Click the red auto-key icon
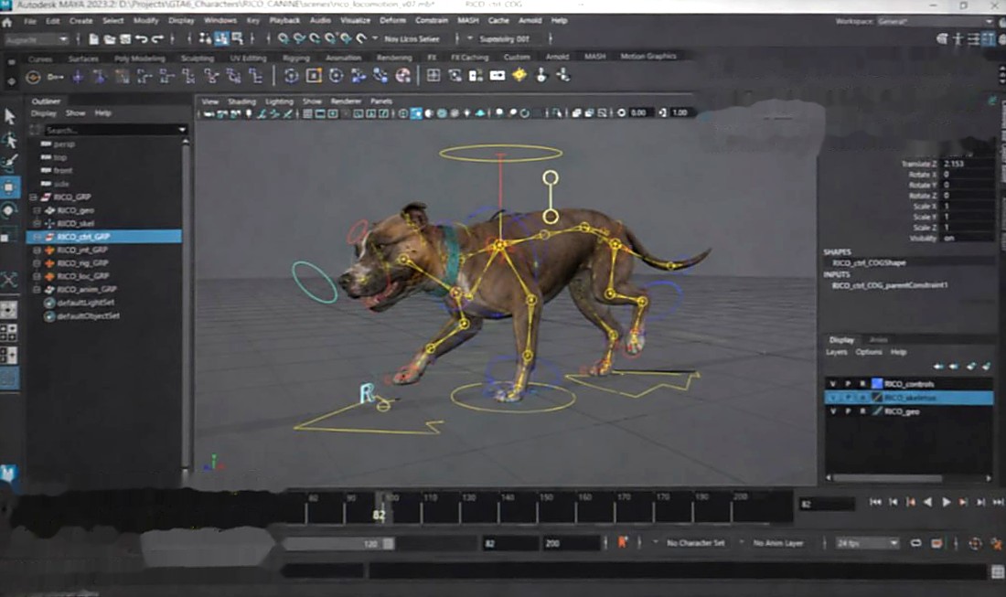Viewport: 1006px width, 597px height. coord(622,542)
